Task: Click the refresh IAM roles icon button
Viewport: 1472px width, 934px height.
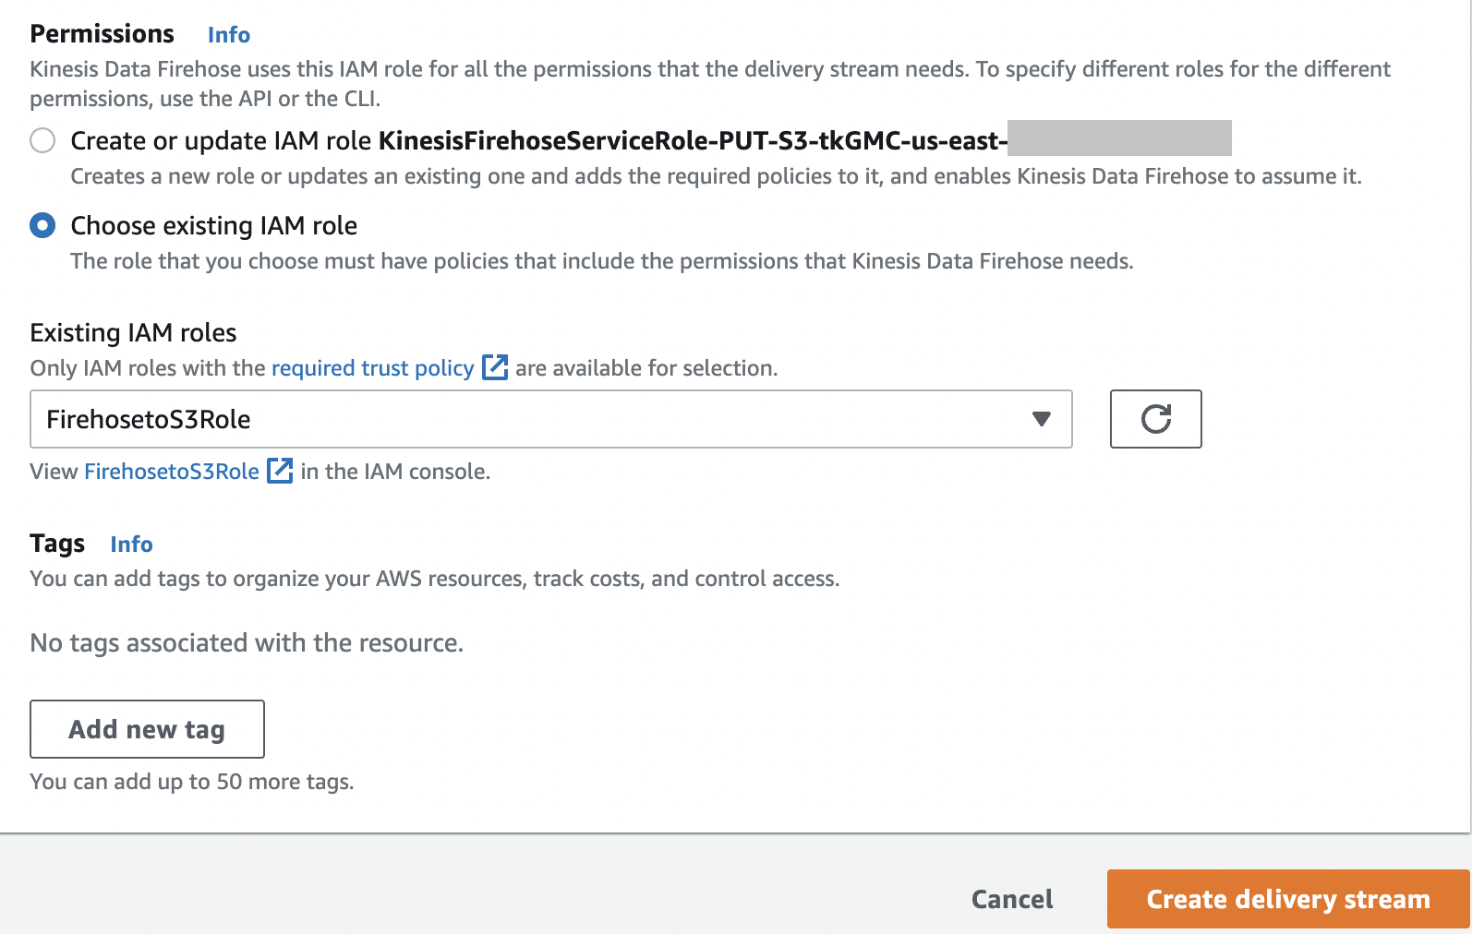Action: pyautogui.click(x=1155, y=419)
